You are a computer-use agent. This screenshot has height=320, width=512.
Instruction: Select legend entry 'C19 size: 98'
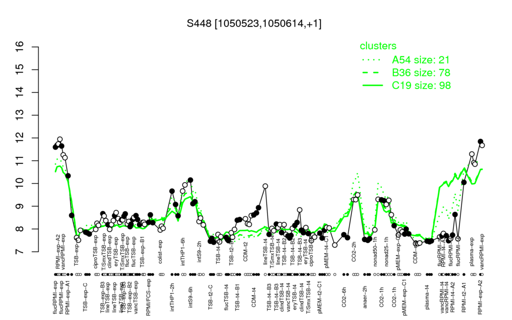pyautogui.click(x=421, y=85)
